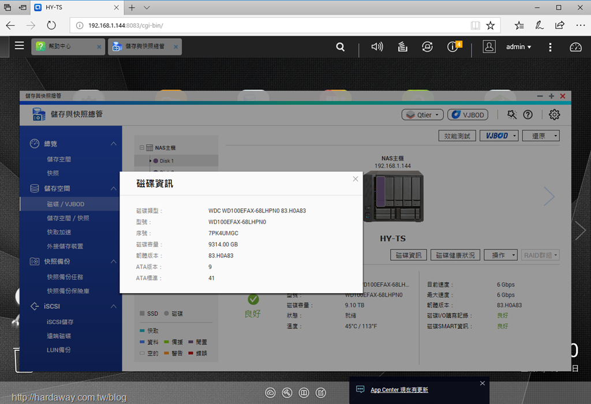Click the fourth desktop dock icon
Screen dimensions: 591x404
[321, 392]
